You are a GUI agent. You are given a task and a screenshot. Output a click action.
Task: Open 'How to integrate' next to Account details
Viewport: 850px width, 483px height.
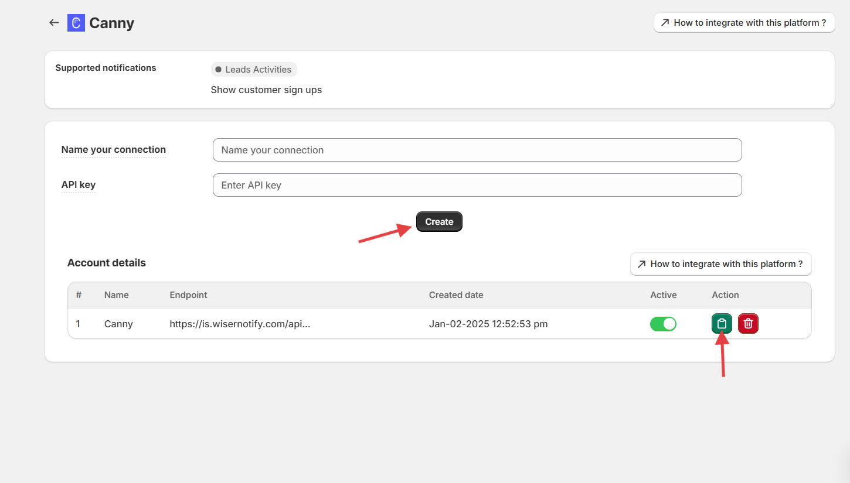point(720,264)
